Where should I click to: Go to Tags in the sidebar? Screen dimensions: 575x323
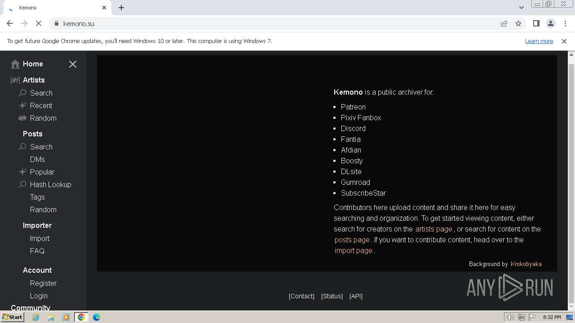pos(37,197)
